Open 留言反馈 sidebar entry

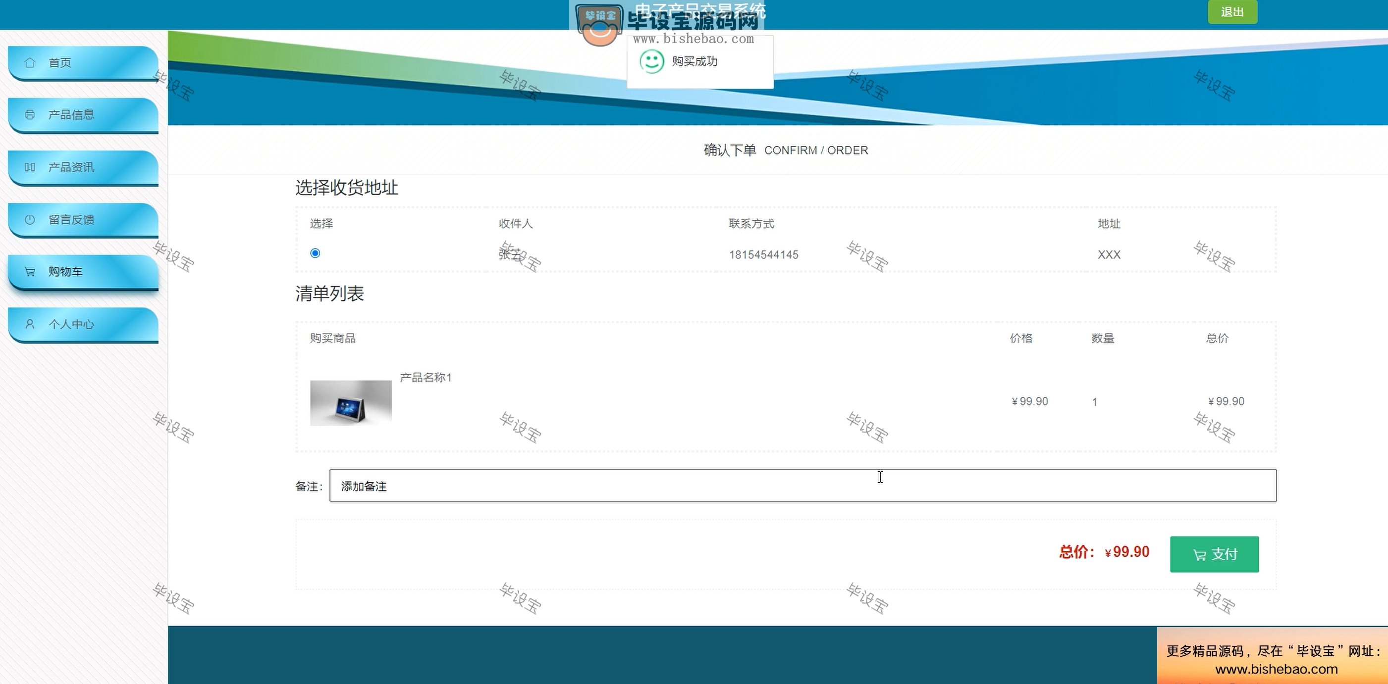[84, 220]
